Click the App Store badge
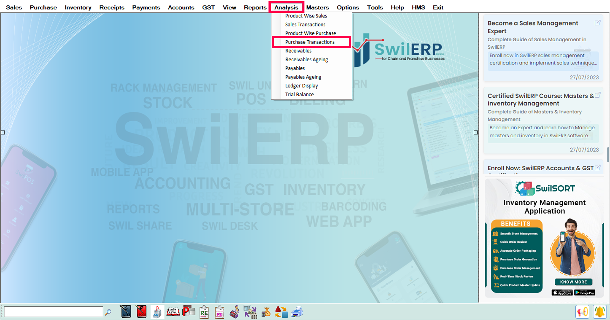The height and width of the screenshot is (320, 610). 562,293
